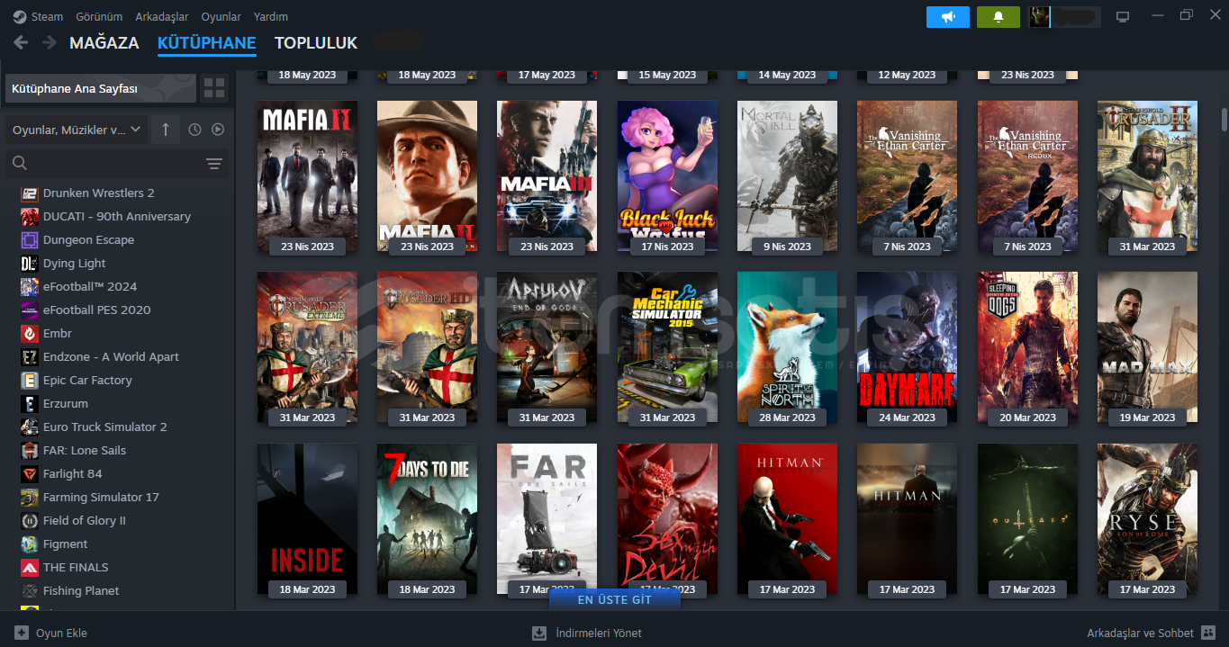
Task: Open the Mafia III game cover
Action: (x=547, y=175)
